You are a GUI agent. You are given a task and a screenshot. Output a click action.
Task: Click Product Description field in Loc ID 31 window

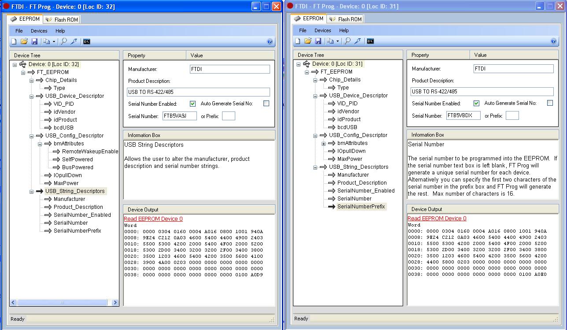pos(482,92)
